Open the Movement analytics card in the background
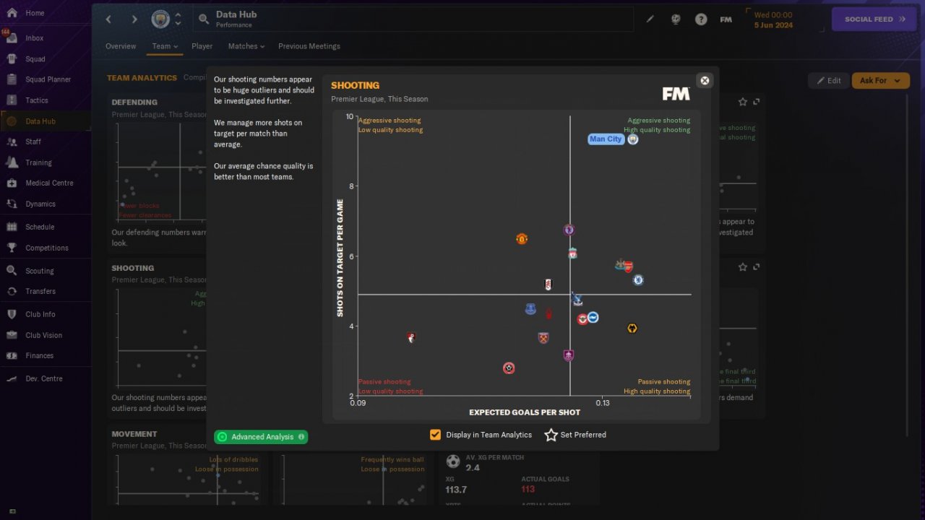925x520 pixels. [158, 466]
